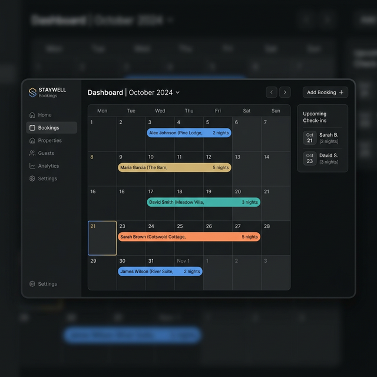Click the Bookings calendar icon
The image size is (377, 377).
[32, 128]
